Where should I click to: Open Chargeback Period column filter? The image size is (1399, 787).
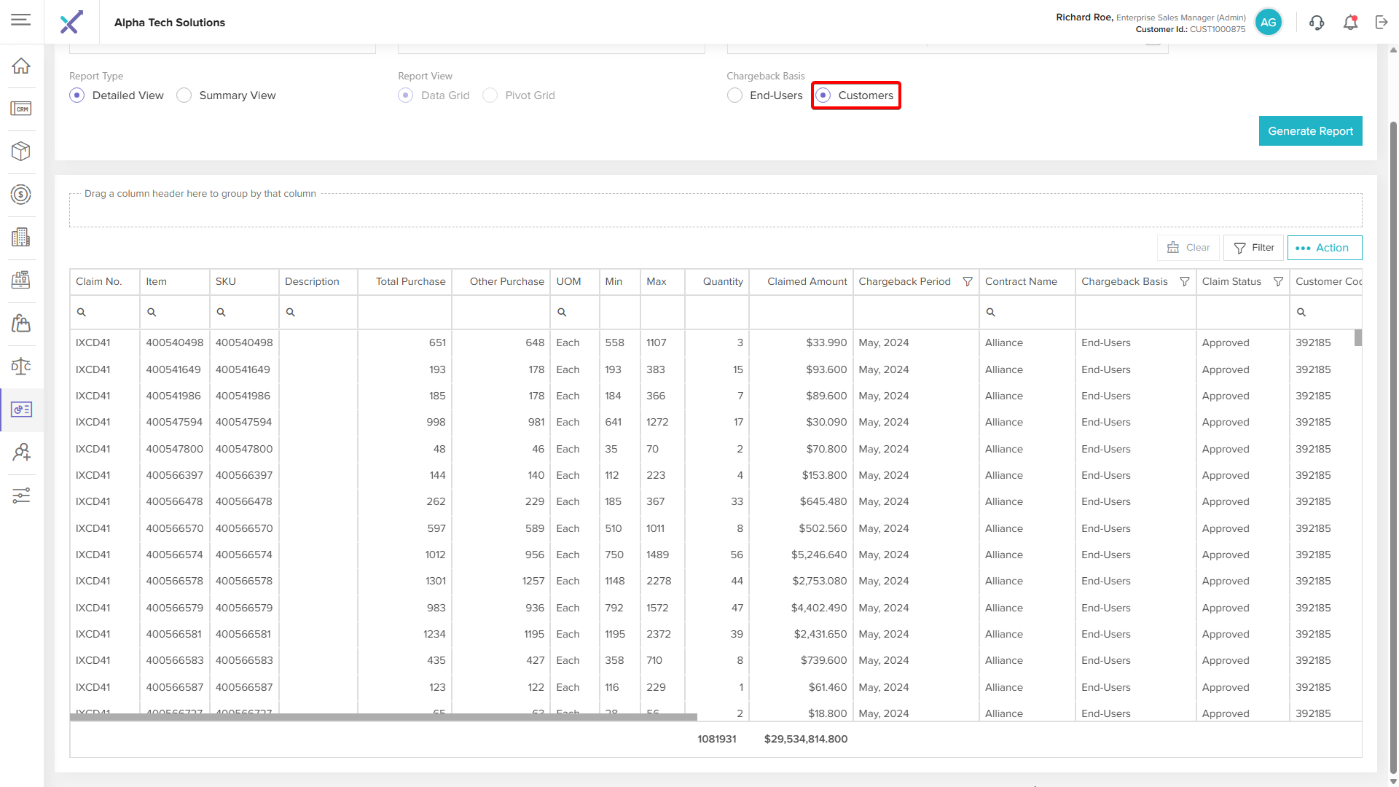pyautogui.click(x=968, y=281)
